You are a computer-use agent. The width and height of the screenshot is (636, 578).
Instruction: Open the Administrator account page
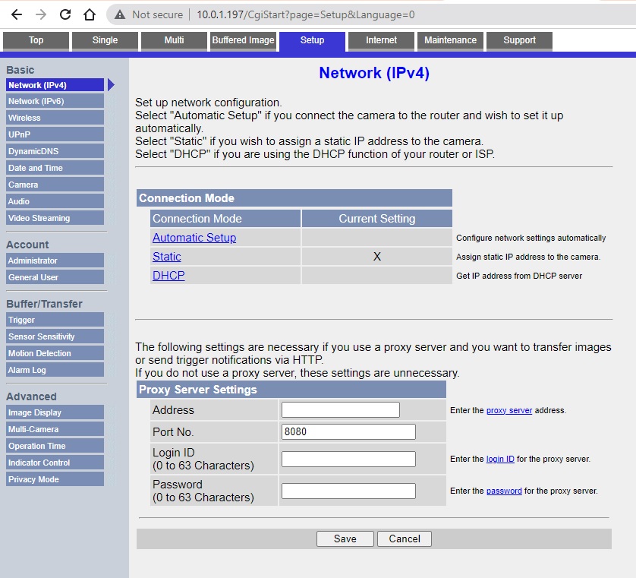pos(55,261)
